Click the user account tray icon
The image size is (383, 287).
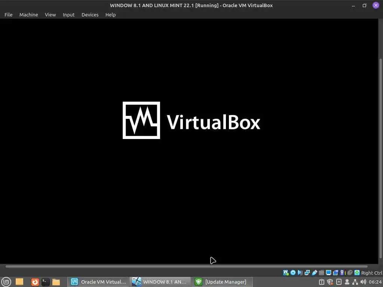pos(347,282)
